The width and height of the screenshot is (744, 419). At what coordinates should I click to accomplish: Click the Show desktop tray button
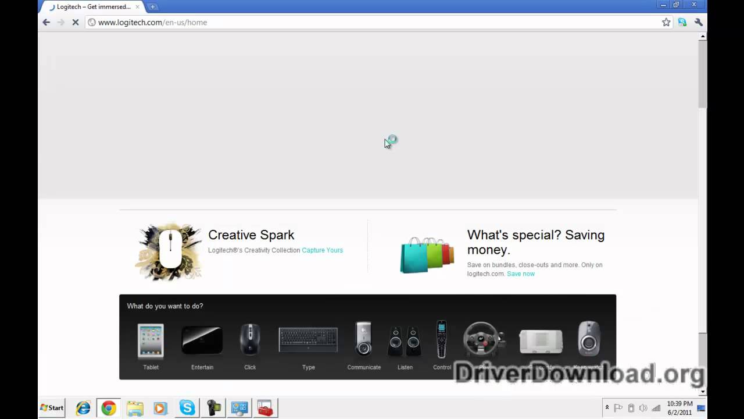[702, 408]
